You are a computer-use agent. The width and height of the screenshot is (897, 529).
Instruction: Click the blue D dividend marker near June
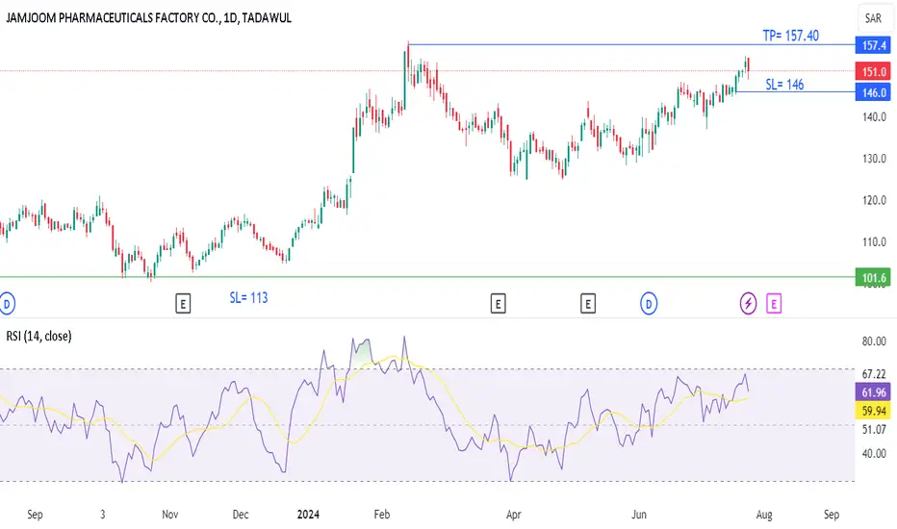tap(648, 304)
